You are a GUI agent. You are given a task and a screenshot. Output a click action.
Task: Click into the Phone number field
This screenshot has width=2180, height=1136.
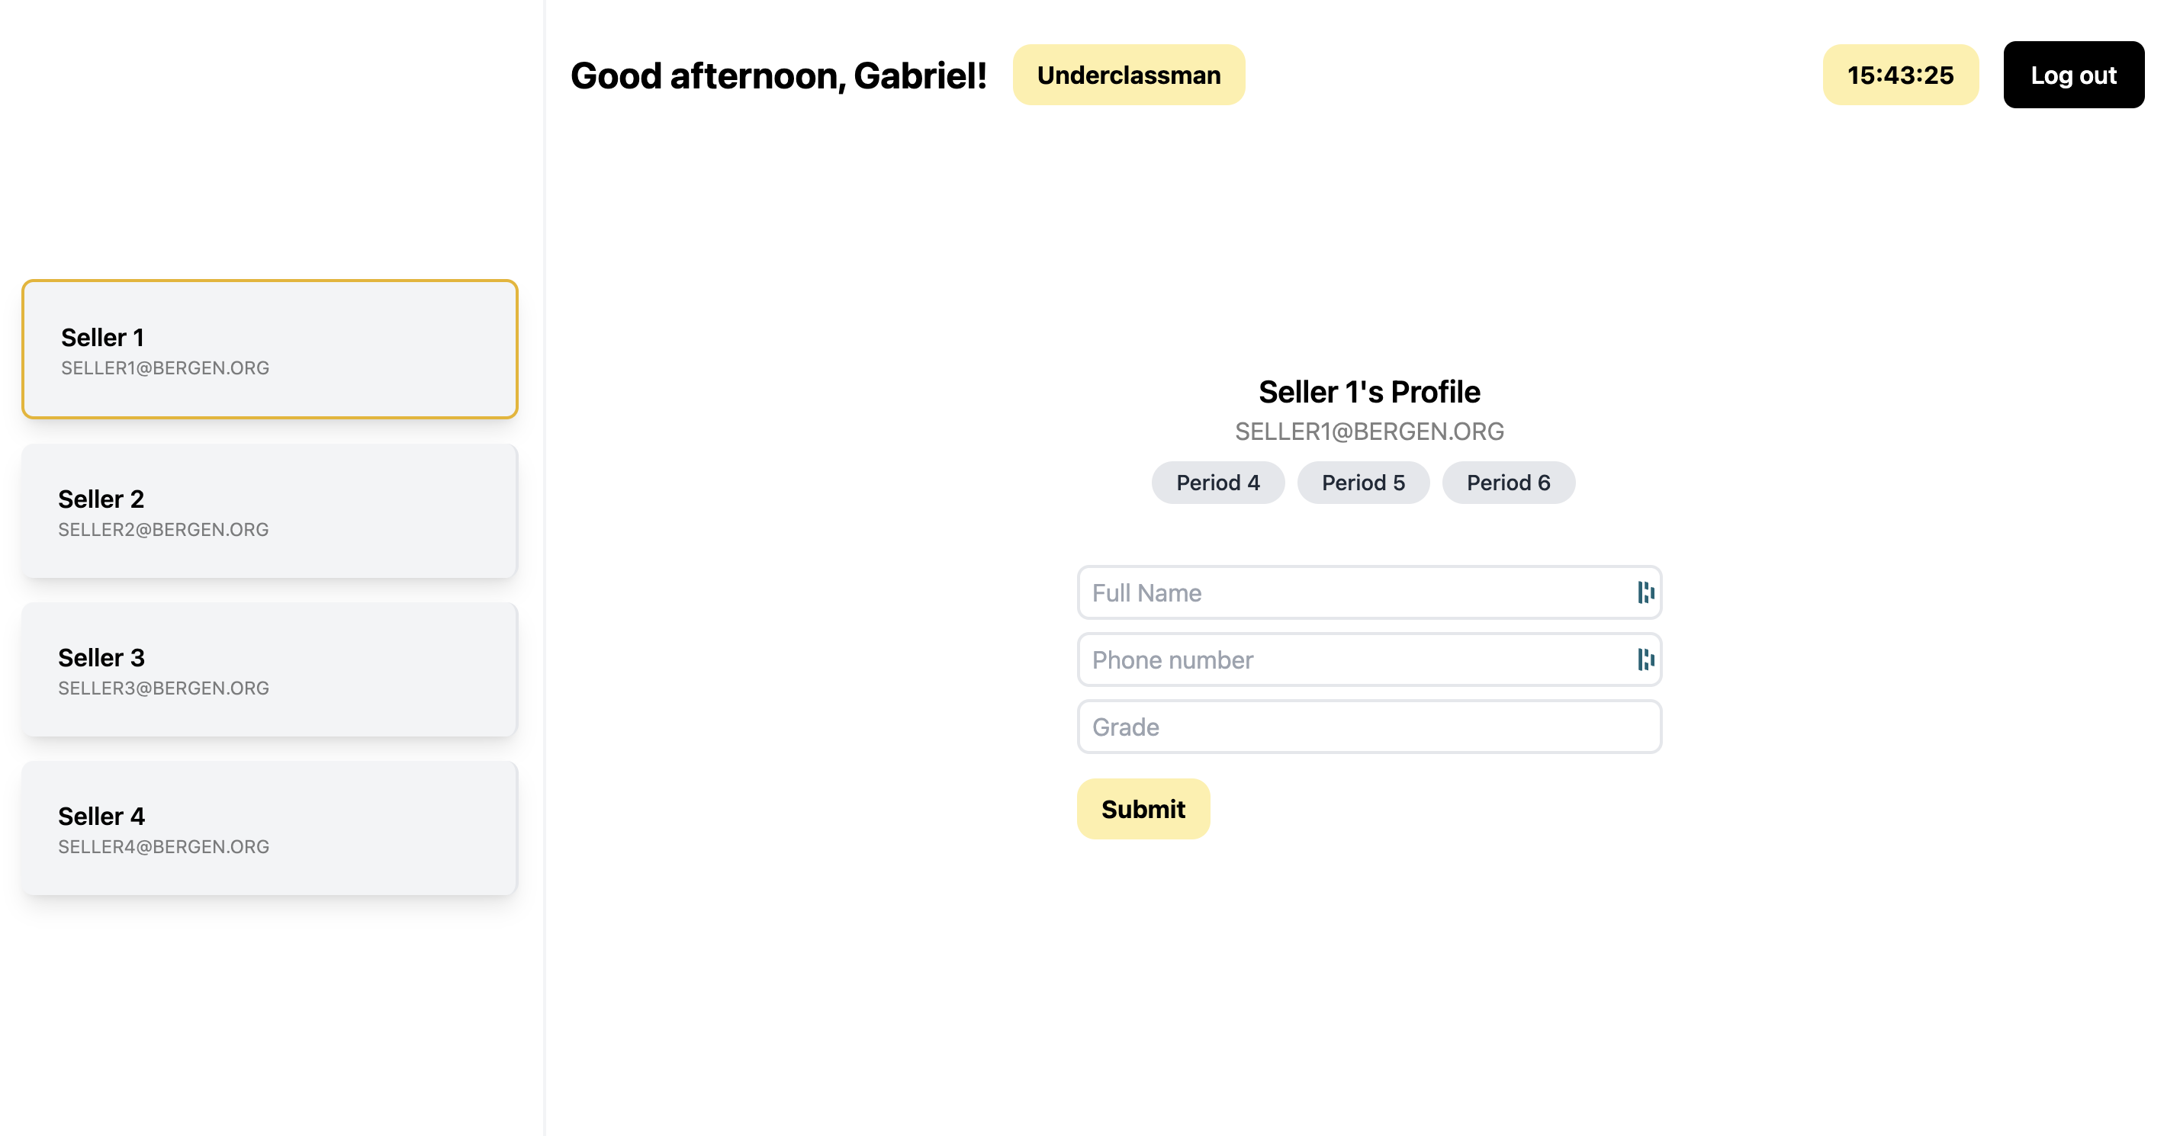pos(1369,659)
